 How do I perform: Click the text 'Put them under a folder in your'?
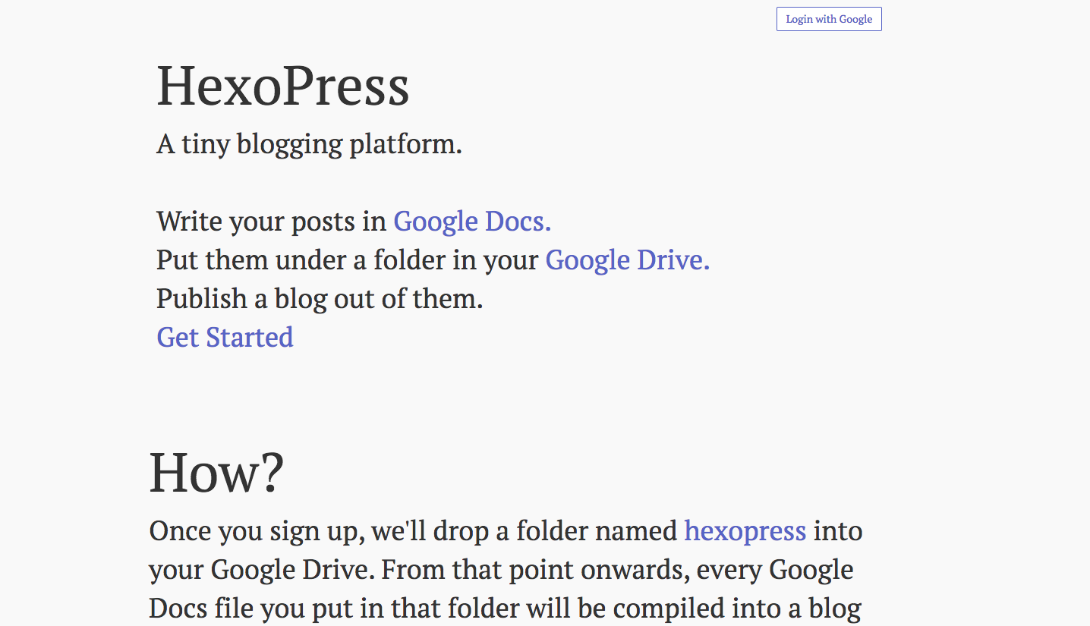[x=348, y=260]
